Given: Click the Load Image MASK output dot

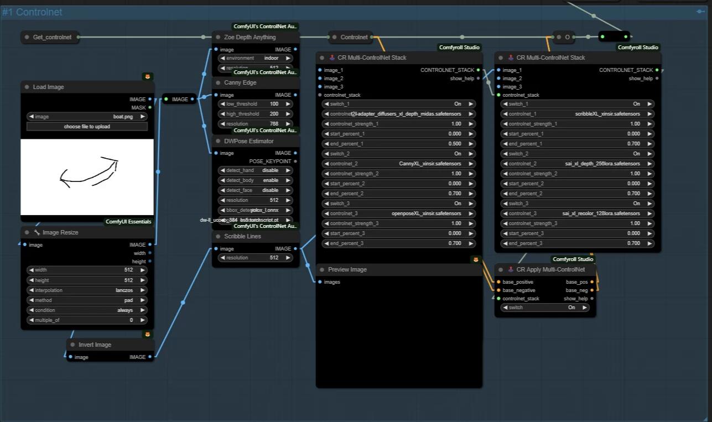Looking at the screenshot, I should pos(150,107).
